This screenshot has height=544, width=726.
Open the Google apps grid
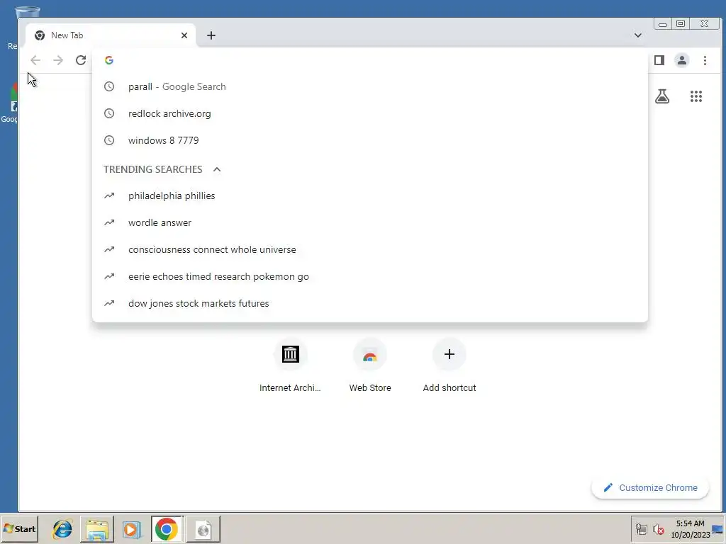pos(696,96)
